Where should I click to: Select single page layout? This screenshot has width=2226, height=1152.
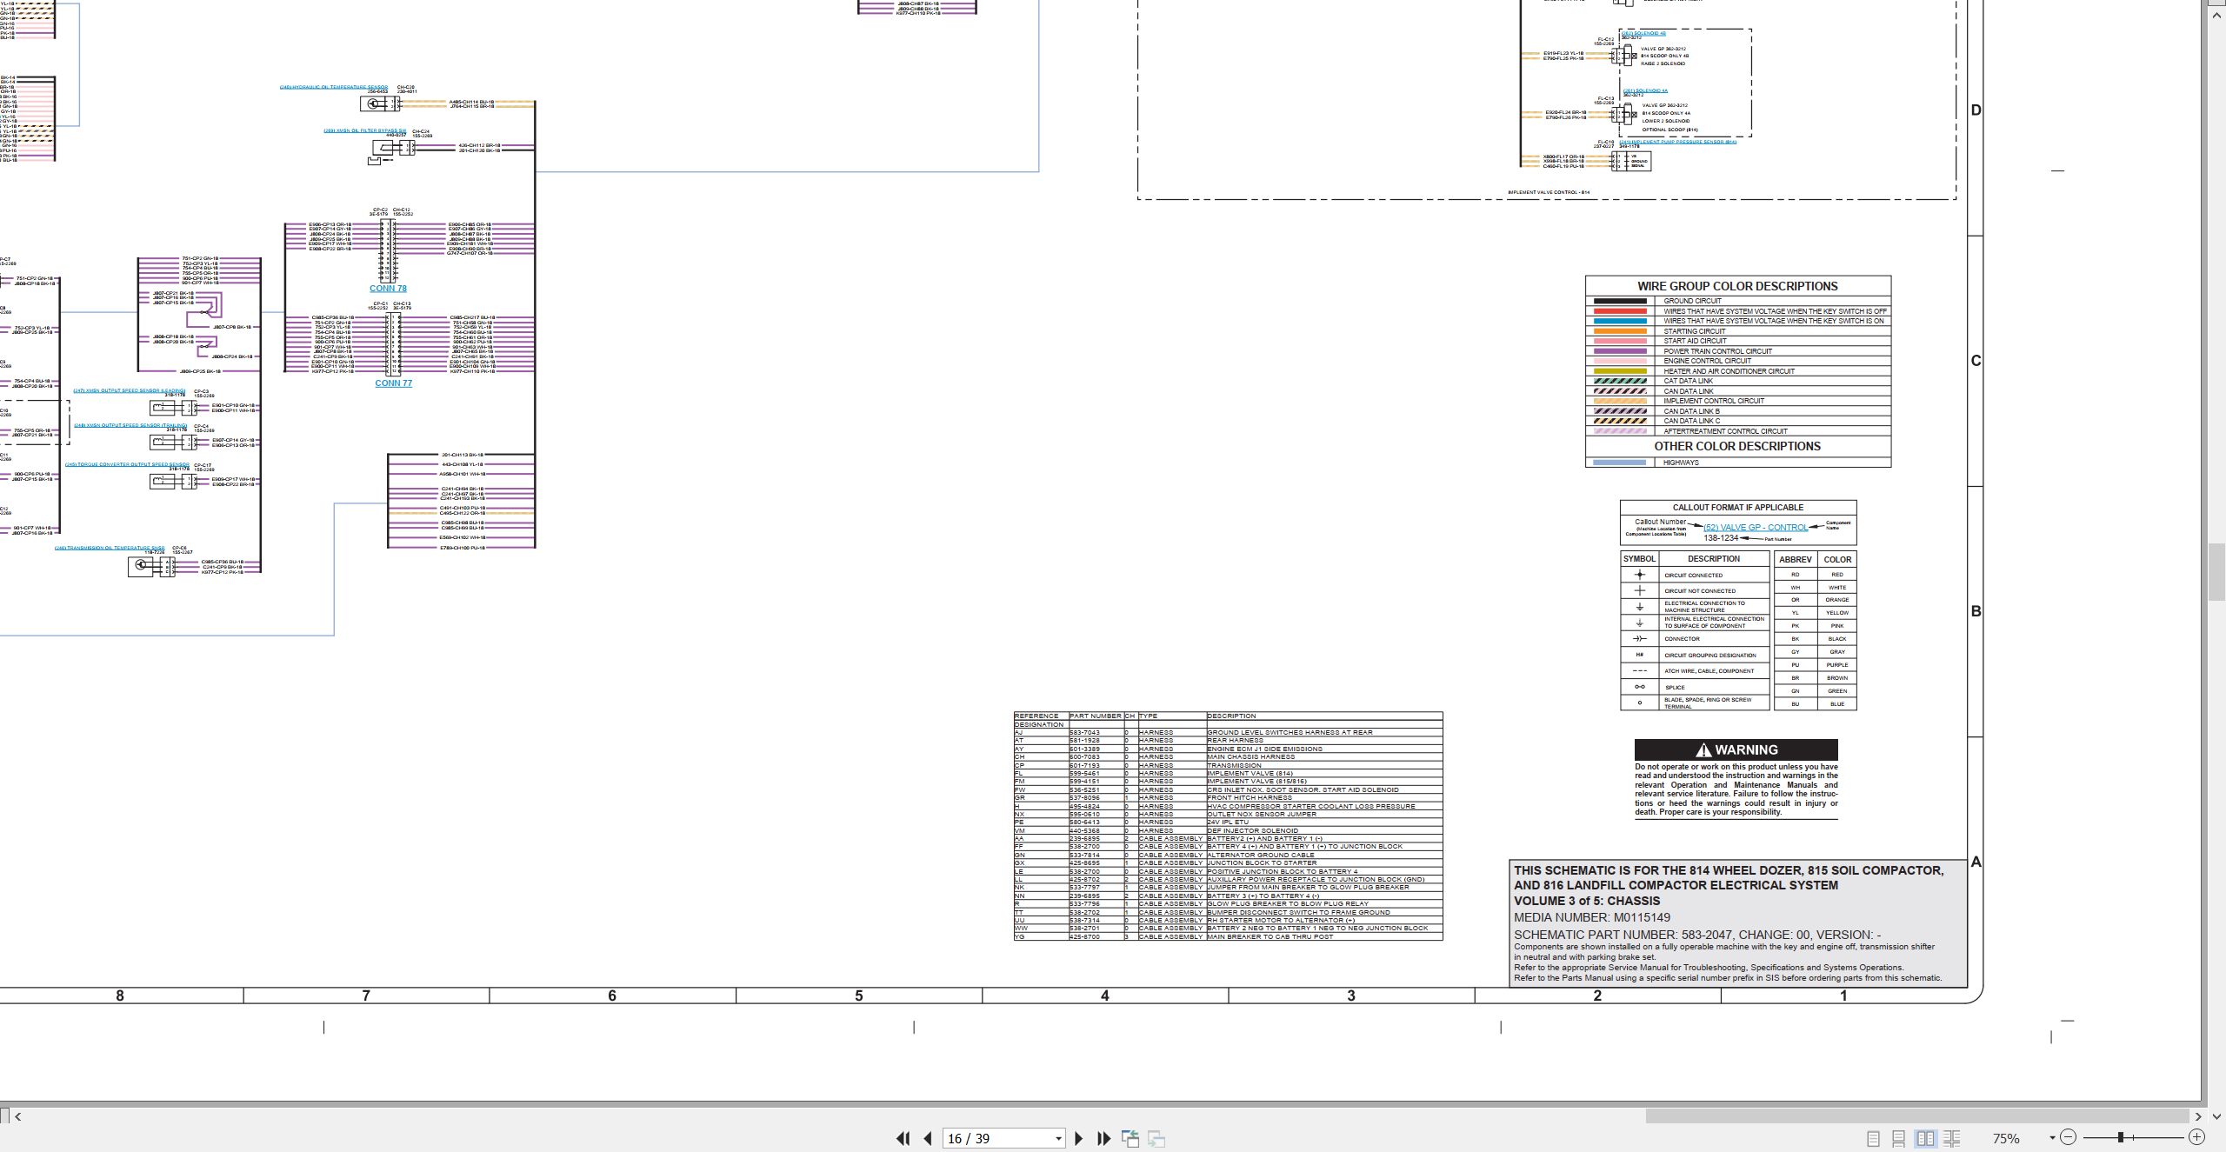tap(1873, 1138)
